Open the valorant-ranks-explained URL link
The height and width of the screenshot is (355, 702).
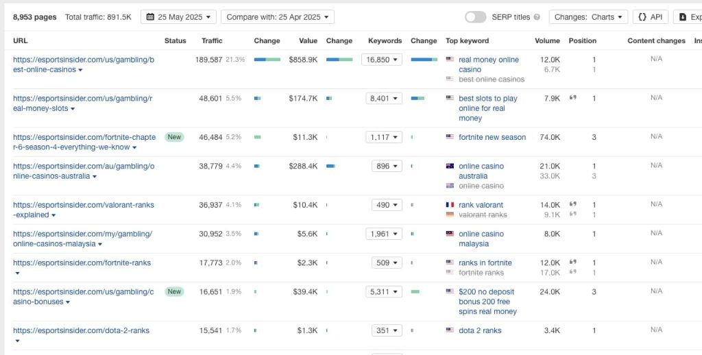pos(83,210)
